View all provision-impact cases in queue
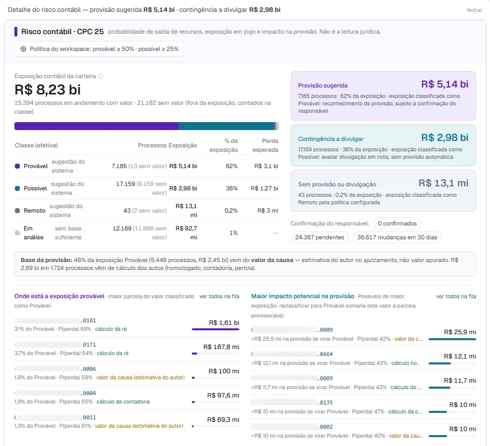The width and height of the screenshot is (490, 446). pos(456,296)
